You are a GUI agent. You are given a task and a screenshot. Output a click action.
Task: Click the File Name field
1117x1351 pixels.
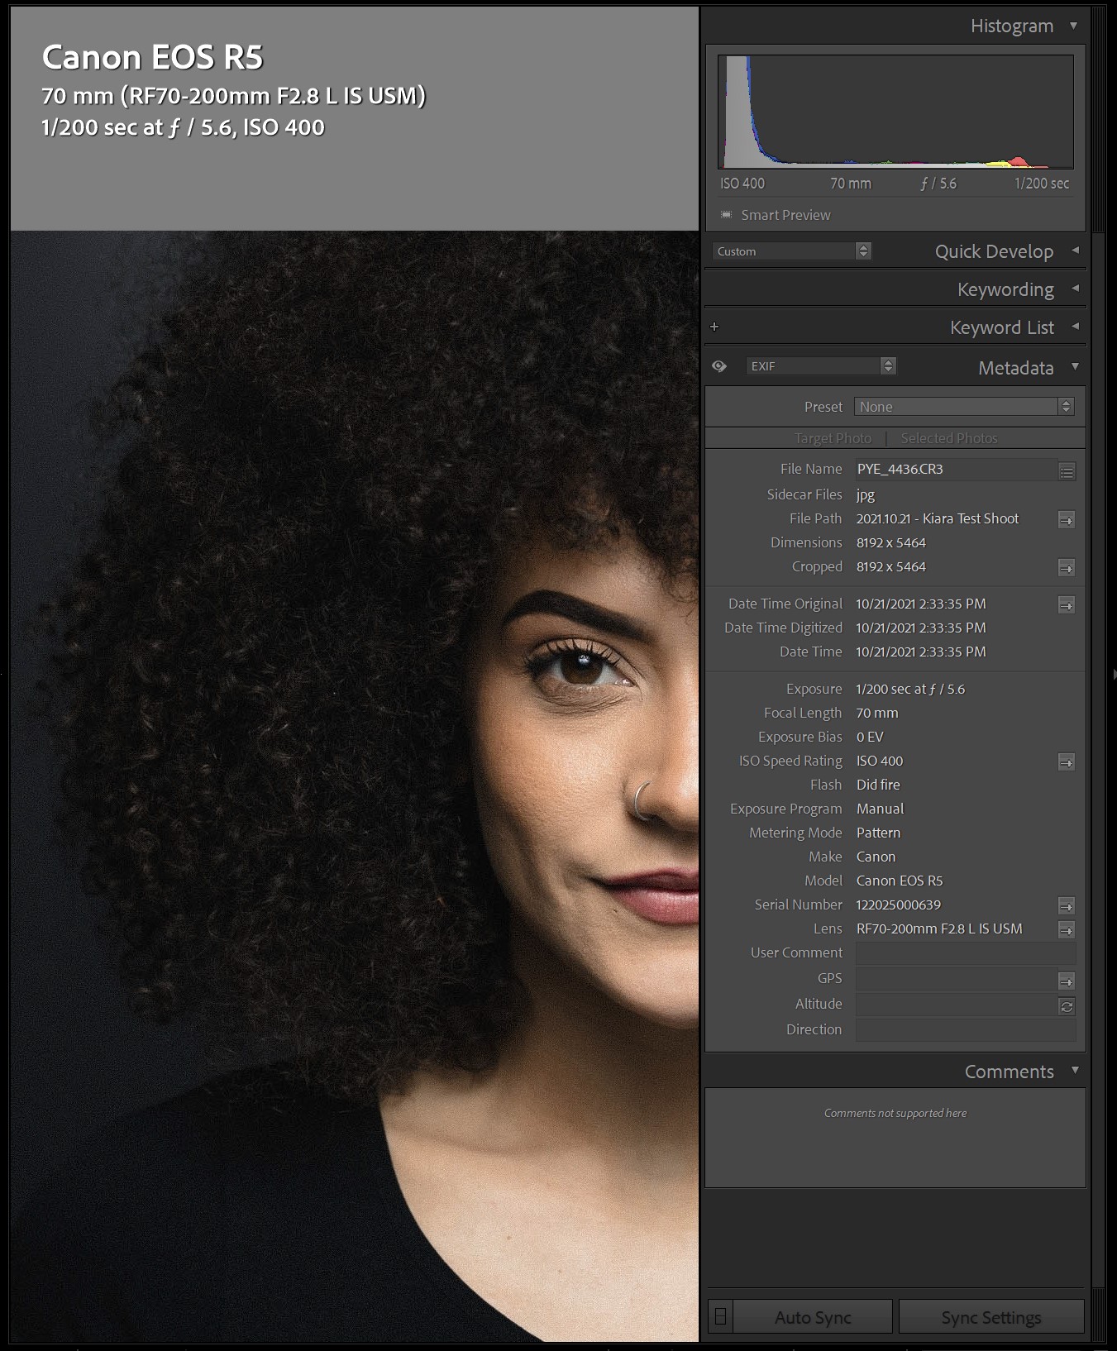[956, 470]
